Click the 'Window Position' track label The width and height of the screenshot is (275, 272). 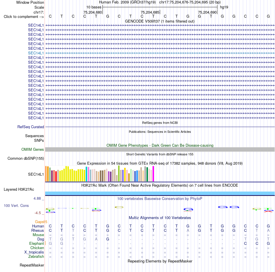[30, 2]
